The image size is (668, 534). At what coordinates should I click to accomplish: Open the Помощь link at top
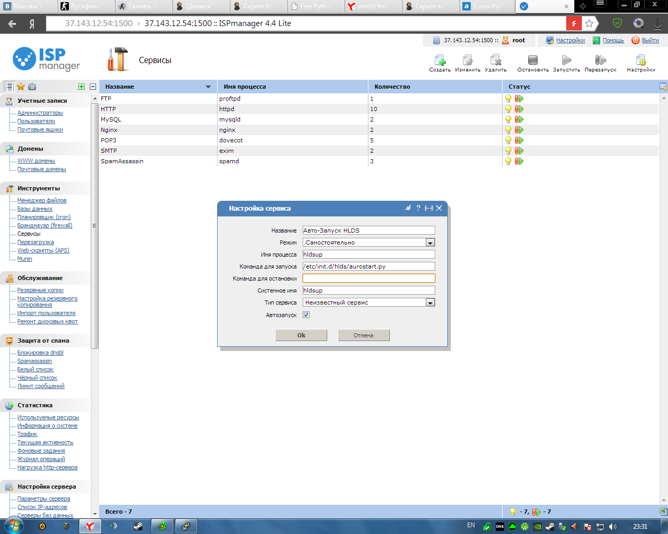tap(613, 40)
